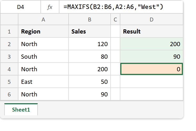Click cell B4 with value 200

tap(90, 69)
